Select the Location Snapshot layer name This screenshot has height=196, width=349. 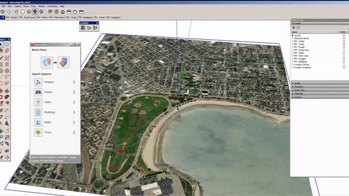tap(302, 68)
